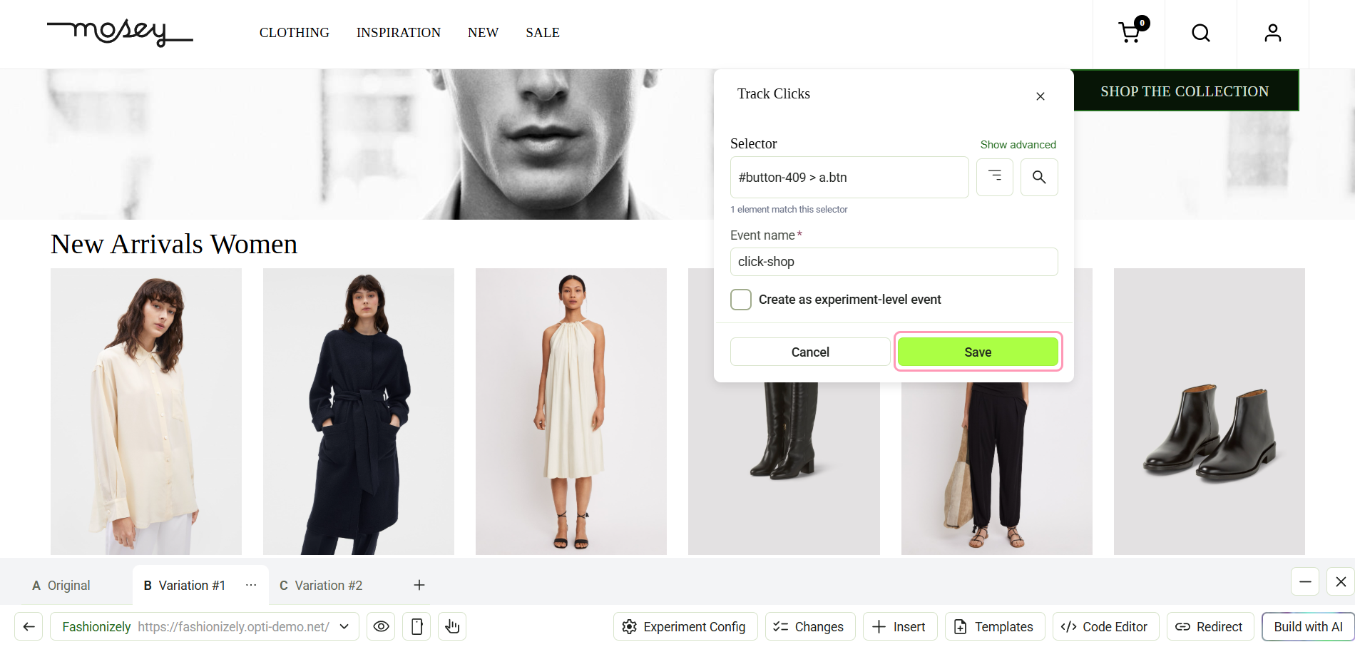This screenshot has height=647, width=1355.
Task: Switch to mobile device view icon
Action: [417, 626]
